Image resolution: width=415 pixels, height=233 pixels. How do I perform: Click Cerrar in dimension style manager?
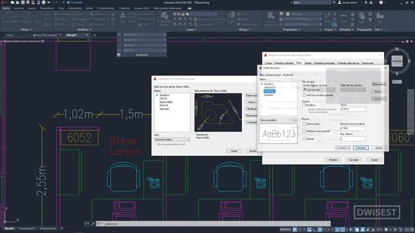coord(234,151)
